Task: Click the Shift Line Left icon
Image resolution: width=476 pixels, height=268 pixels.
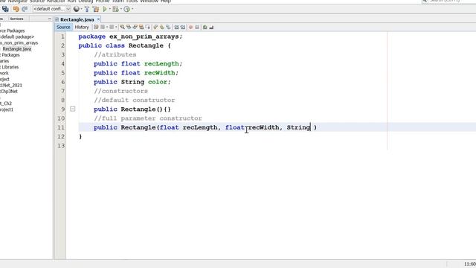Action: 176,27
